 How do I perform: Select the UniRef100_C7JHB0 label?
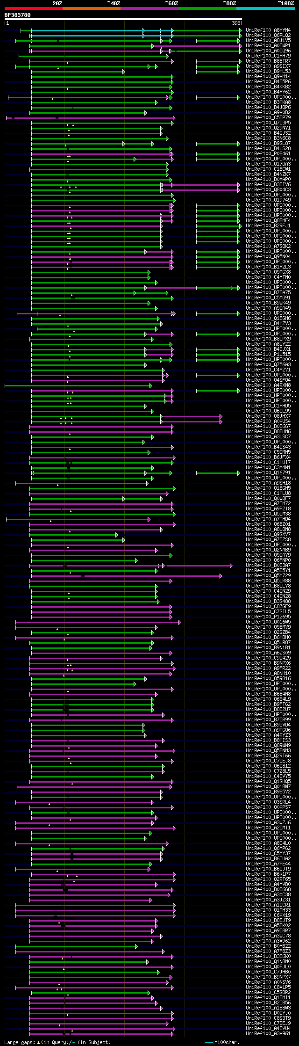(x=268, y=972)
